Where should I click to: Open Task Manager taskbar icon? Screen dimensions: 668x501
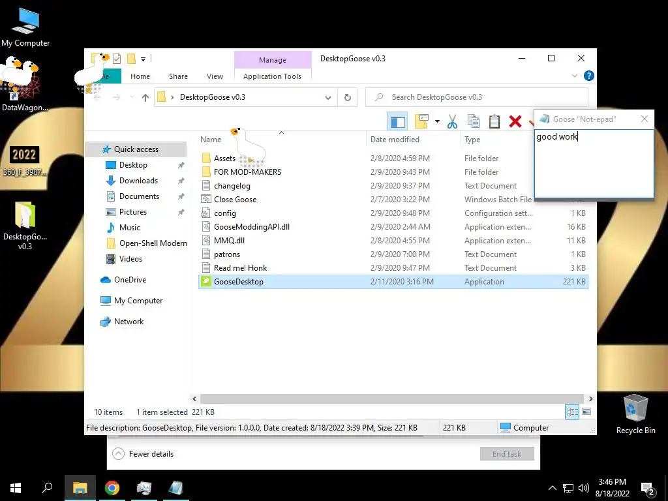[x=144, y=488]
